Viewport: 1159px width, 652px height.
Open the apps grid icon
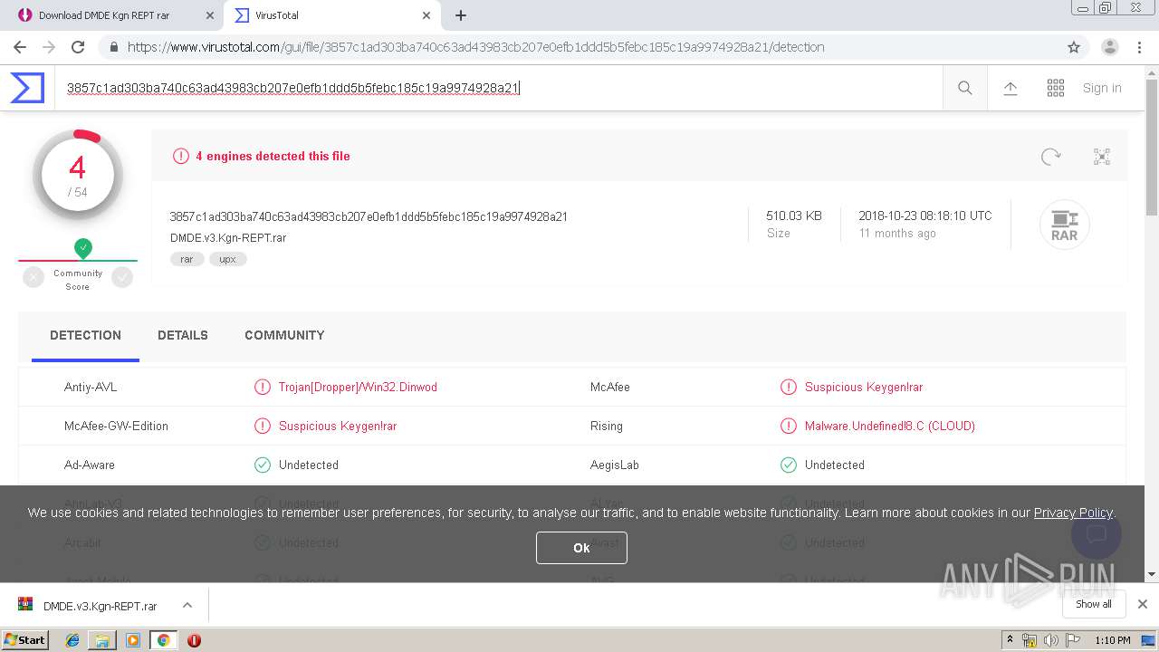pyautogui.click(x=1056, y=88)
